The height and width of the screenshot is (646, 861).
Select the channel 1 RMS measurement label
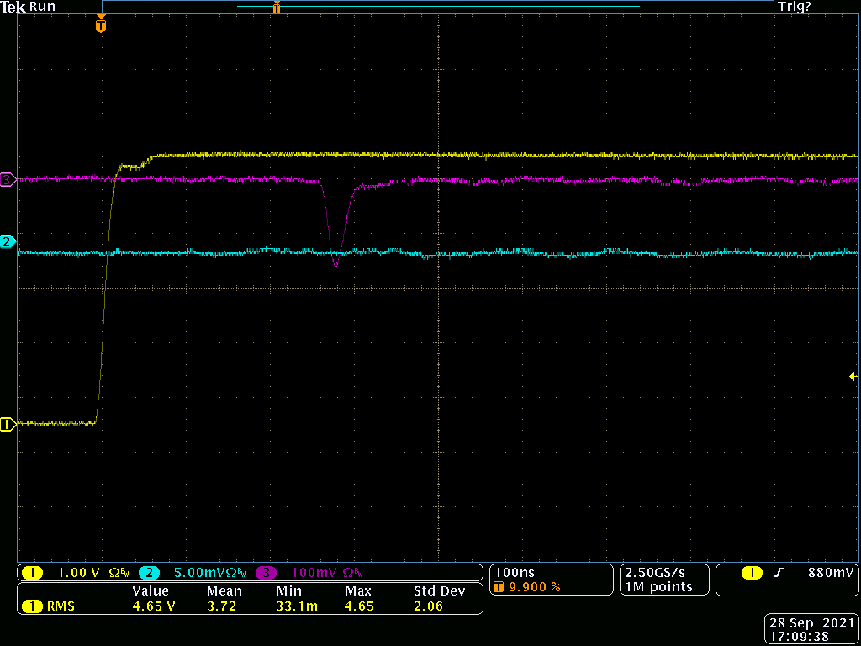click(x=59, y=605)
